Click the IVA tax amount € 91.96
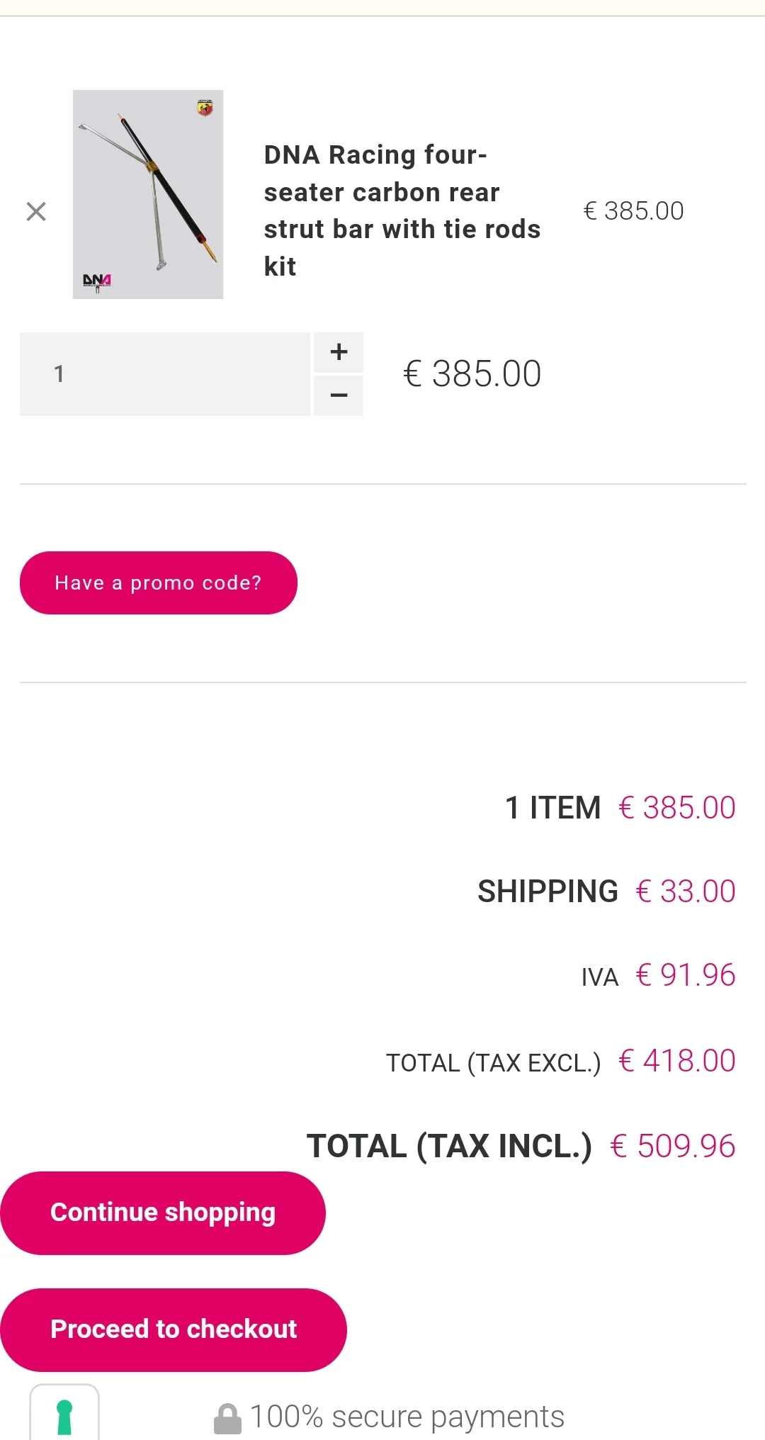 click(x=686, y=975)
